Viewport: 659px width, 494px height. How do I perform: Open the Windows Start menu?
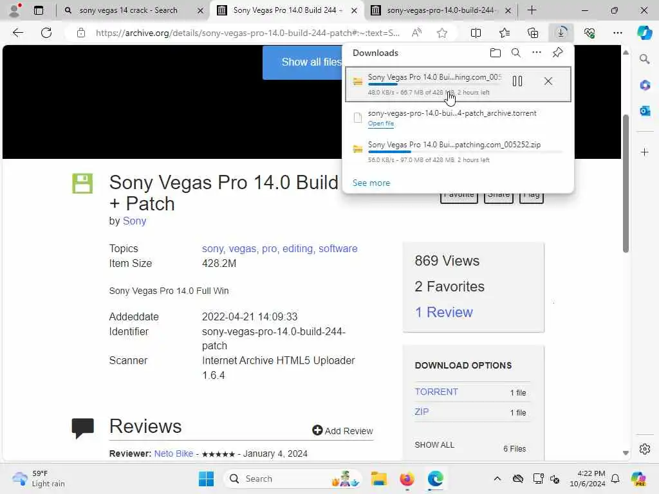[x=206, y=479]
